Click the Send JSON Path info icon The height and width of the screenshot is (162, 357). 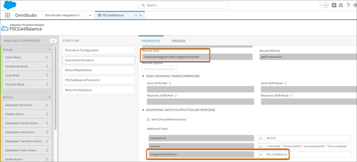170,83
